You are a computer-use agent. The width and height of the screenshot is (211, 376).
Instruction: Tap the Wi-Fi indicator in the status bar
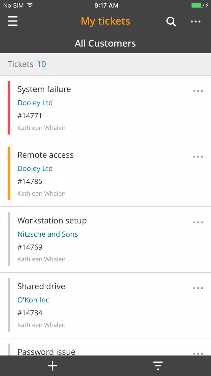point(28,5)
